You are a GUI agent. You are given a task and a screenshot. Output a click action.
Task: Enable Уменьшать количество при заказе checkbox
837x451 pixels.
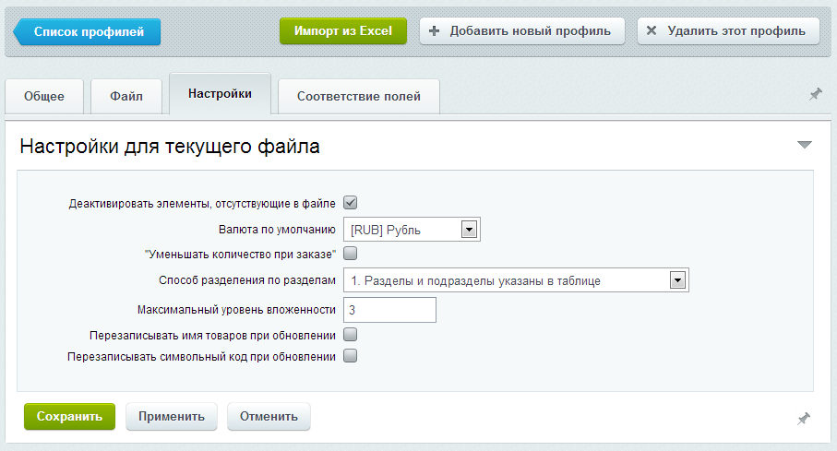(350, 254)
